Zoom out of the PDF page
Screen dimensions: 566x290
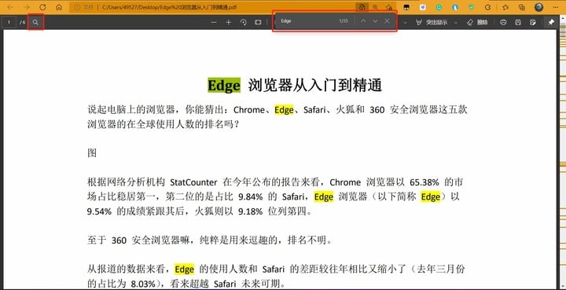214,22
